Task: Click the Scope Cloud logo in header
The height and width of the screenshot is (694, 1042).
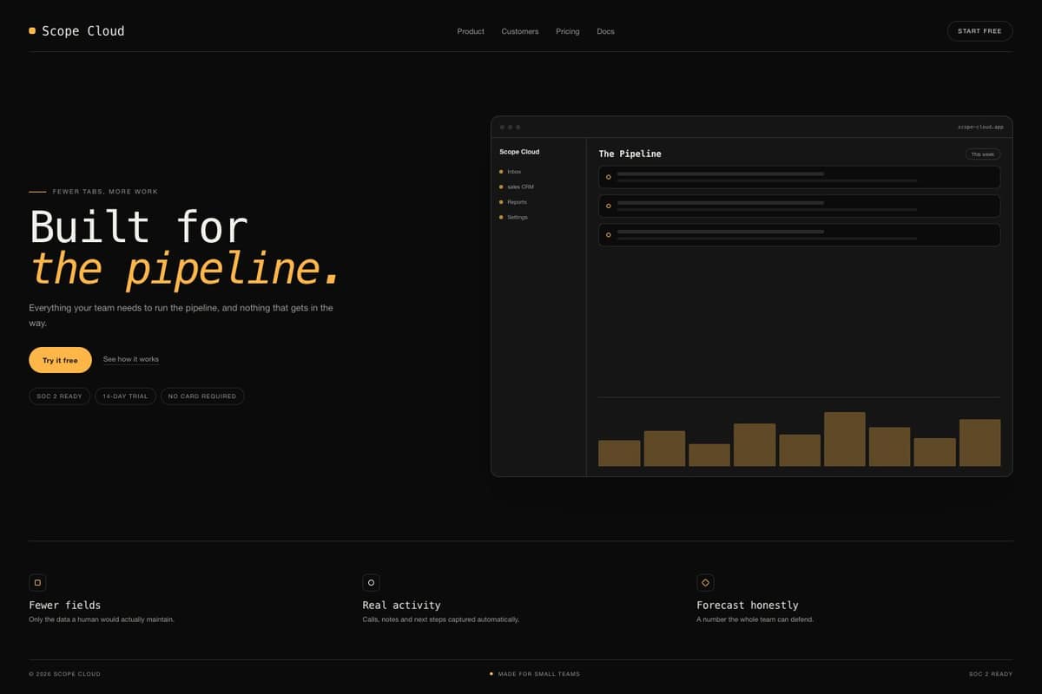Action: pyautogui.click(x=76, y=31)
